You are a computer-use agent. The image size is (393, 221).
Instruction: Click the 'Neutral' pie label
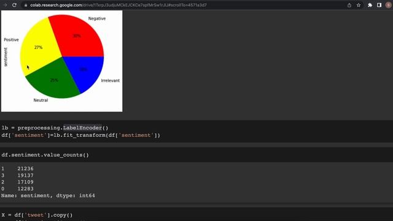tap(41, 100)
